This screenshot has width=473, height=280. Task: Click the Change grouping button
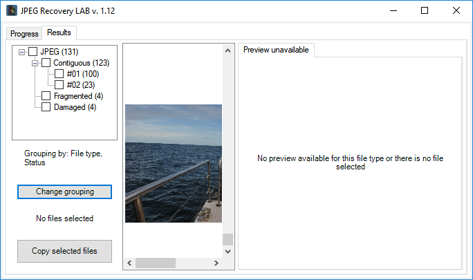(x=64, y=192)
